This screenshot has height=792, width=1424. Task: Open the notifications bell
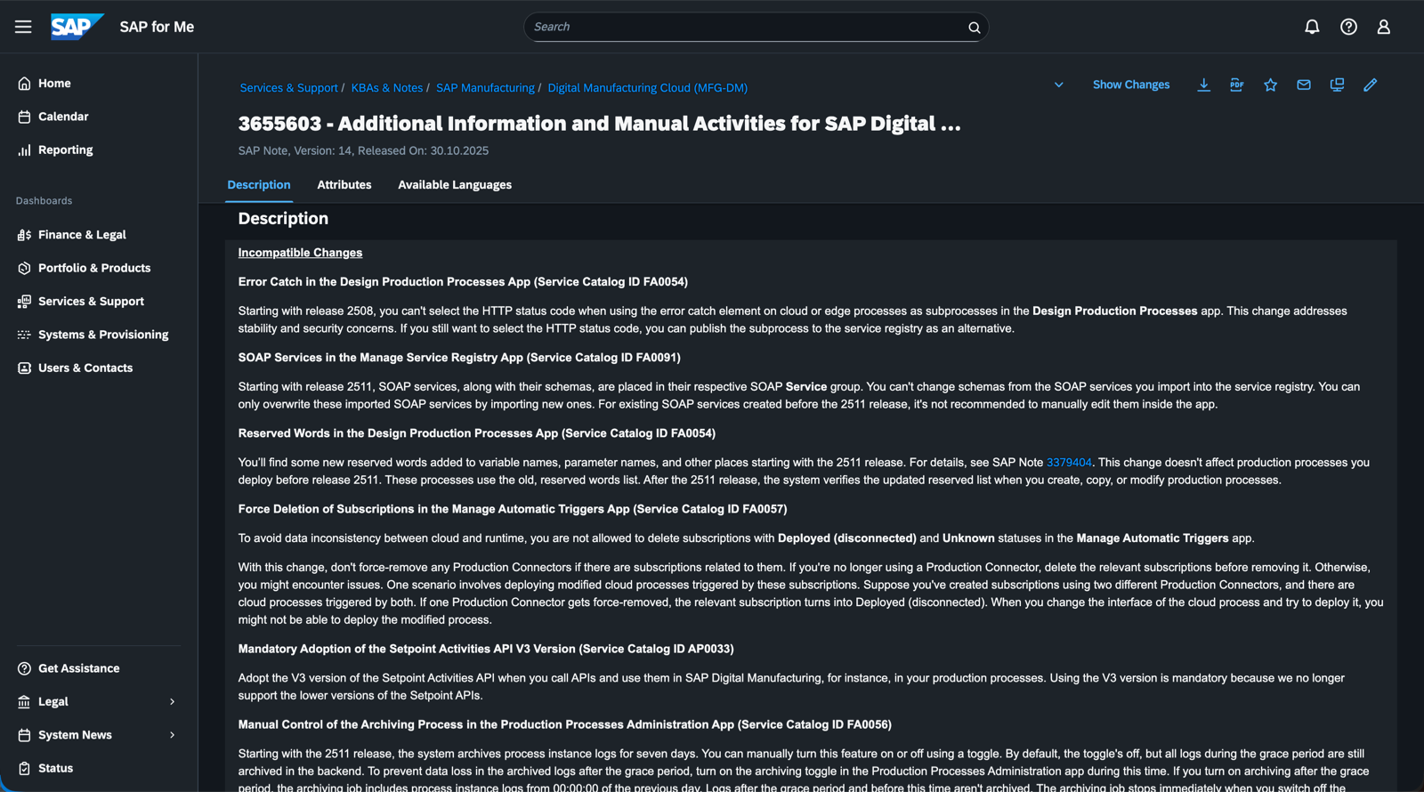click(x=1312, y=27)
